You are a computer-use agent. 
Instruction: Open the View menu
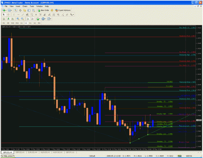(x=11, y=6)
